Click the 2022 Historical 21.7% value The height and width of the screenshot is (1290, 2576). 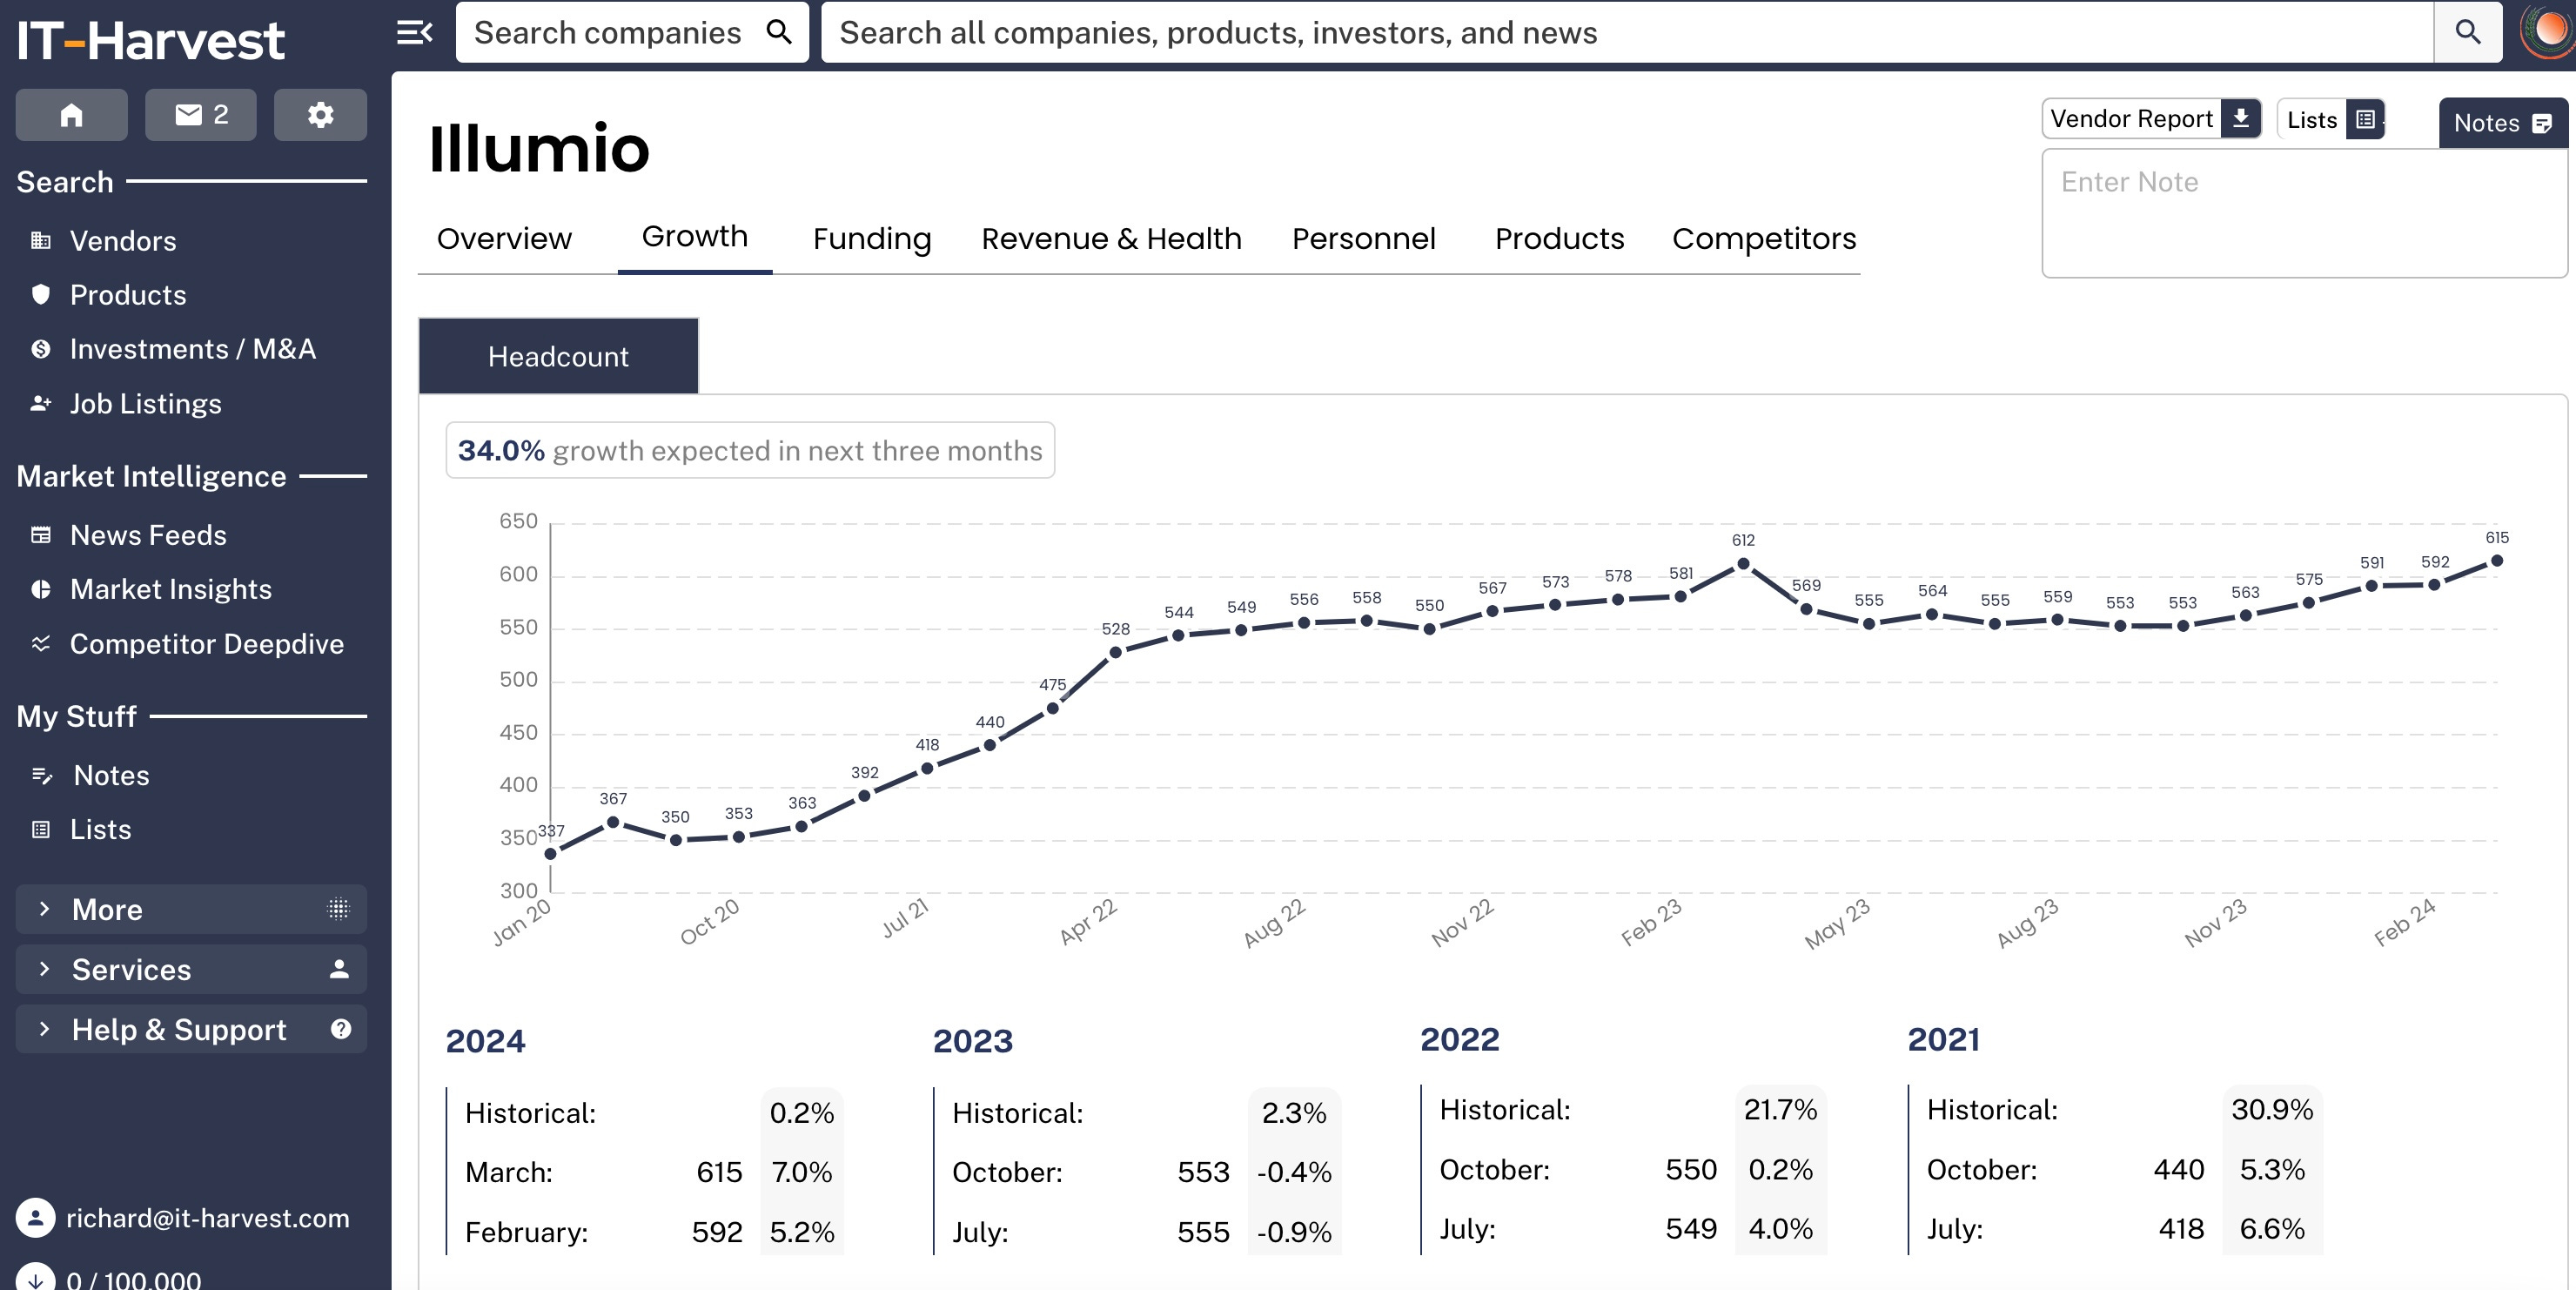(1780, 1109)
